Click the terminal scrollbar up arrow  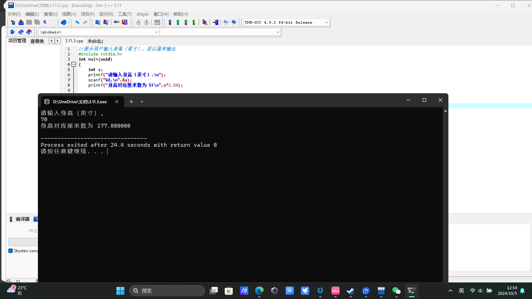pos(446,111)
